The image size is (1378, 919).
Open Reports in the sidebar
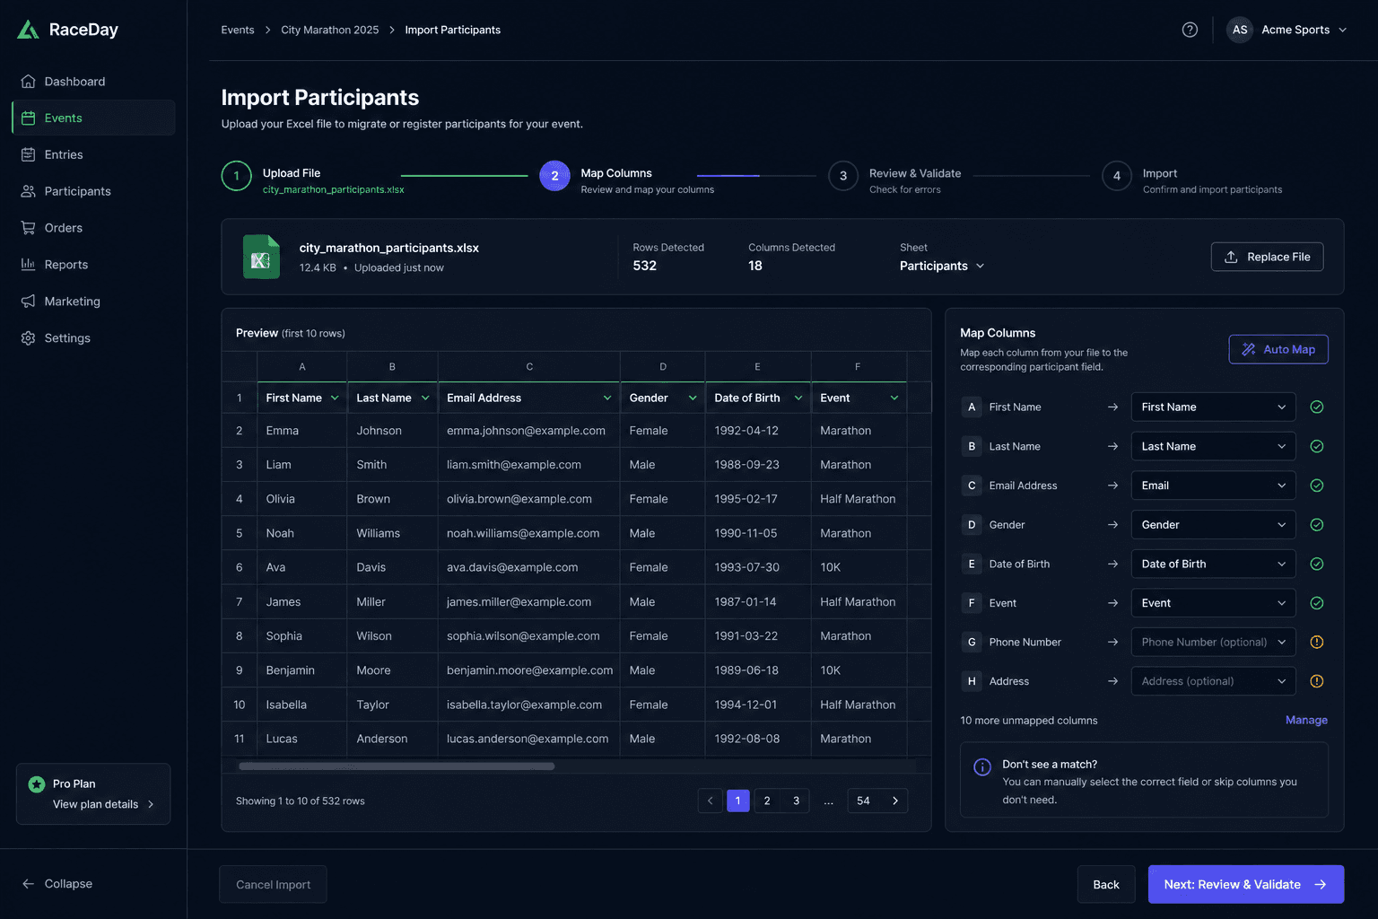click(x=93, y=265)
